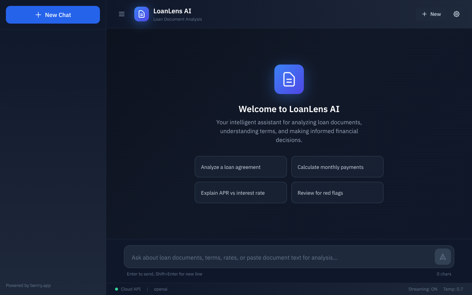Click the green Cloud API status dot
Screen dimensions: 472x295
[116, 289]
